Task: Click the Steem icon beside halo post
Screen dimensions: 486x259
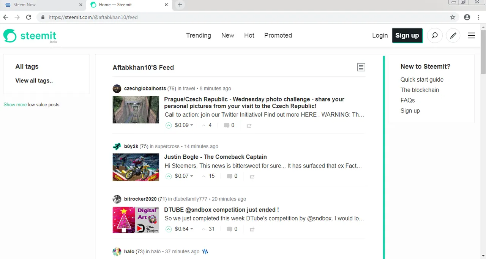Action: click(x=205, y=251)
